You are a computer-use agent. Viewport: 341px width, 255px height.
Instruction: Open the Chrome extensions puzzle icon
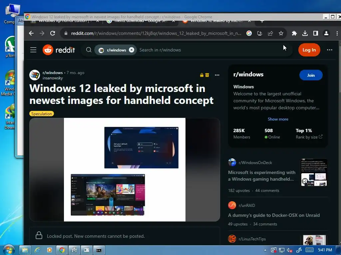(294, 33)
